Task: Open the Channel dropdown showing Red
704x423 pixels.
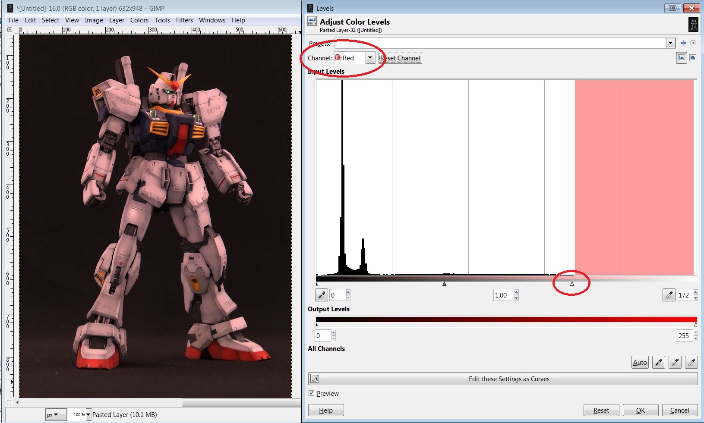Action: click(355, 58)
